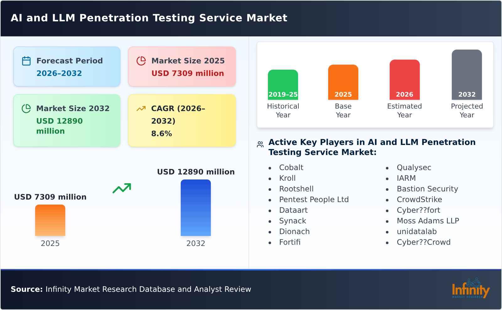This screenshot has height=310, width=502.
Task: Open the Market Size 2025 card
Action: coord(181,66)
